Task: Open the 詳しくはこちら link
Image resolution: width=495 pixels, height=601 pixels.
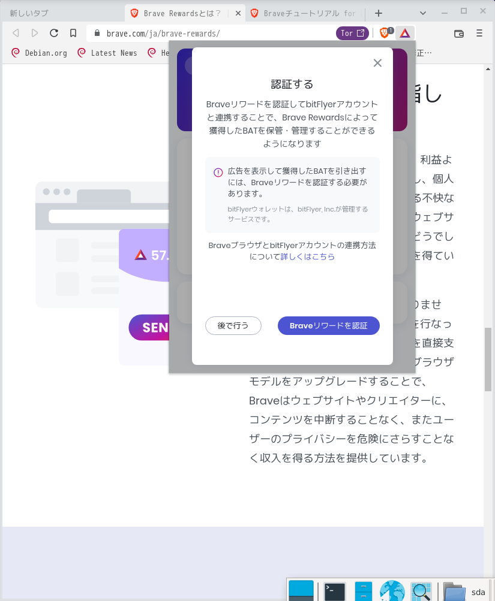Action: [307, 257]
